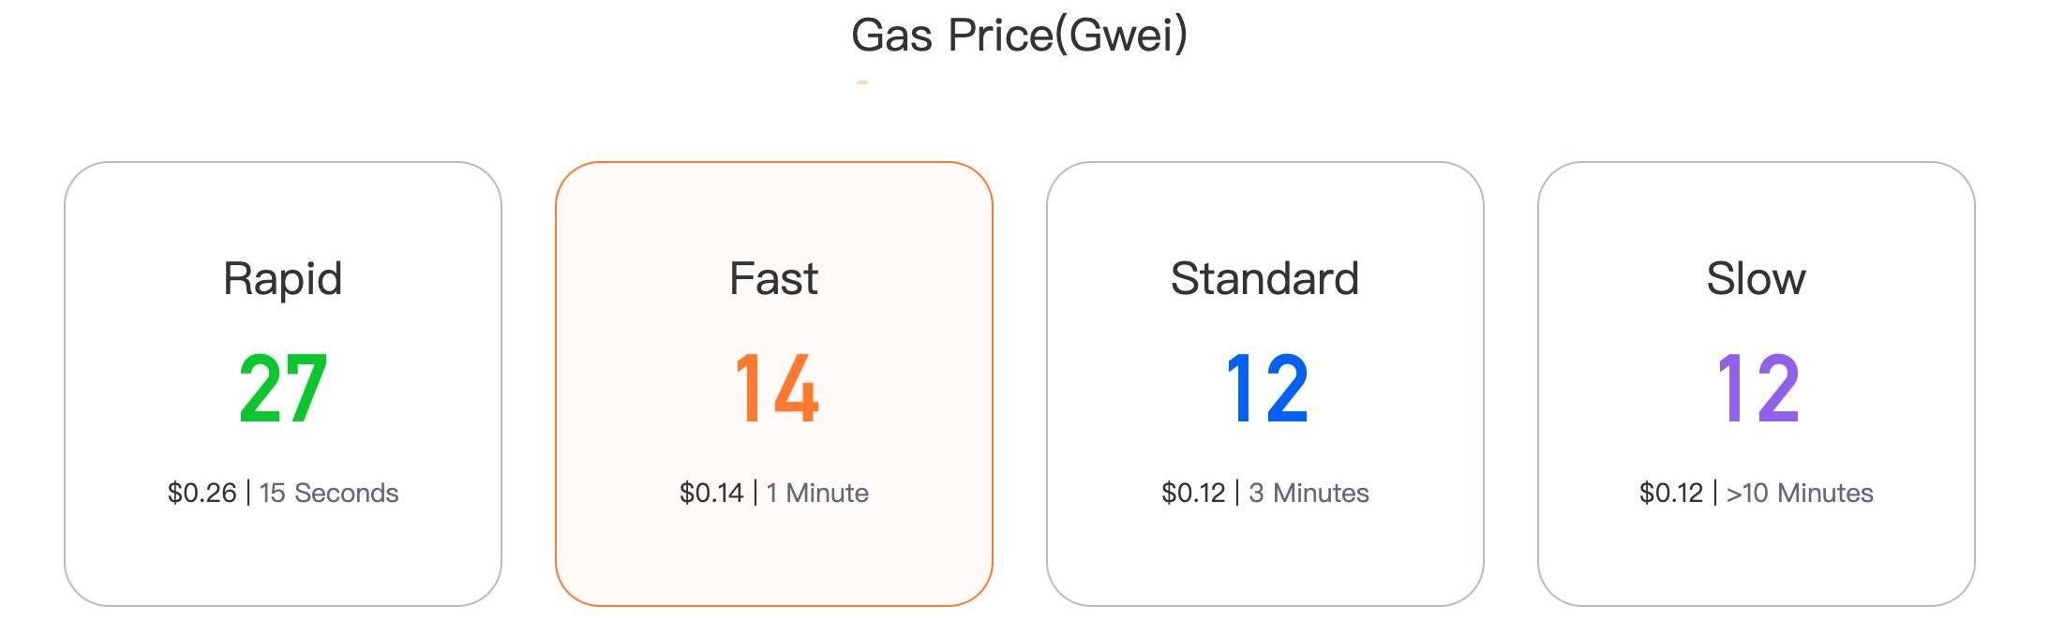Image resolution: width=2049 pixels, height=620 pixels.
Task: Click the $0.26 cost under Rapid
Action: coord(202,493)
